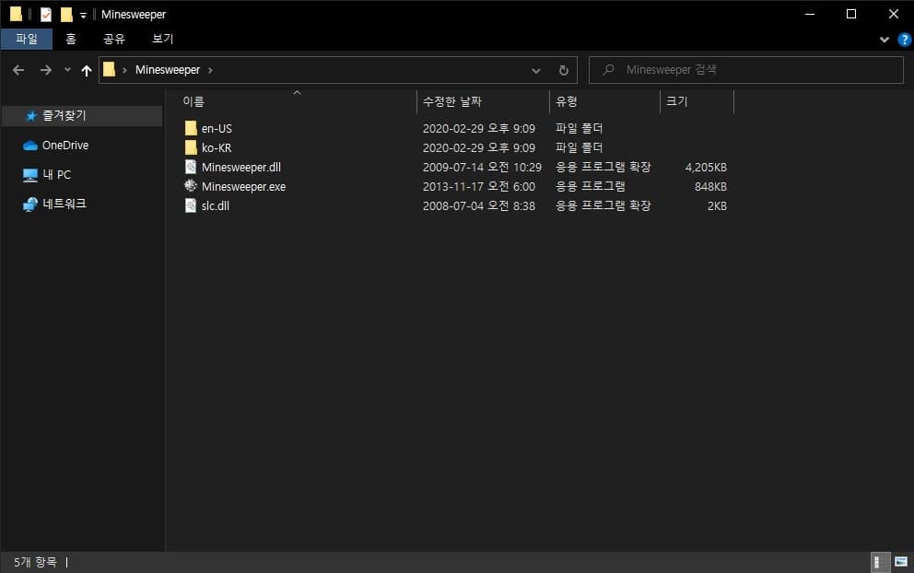Select the Minesweeper.dll file name

coord(241,168)
